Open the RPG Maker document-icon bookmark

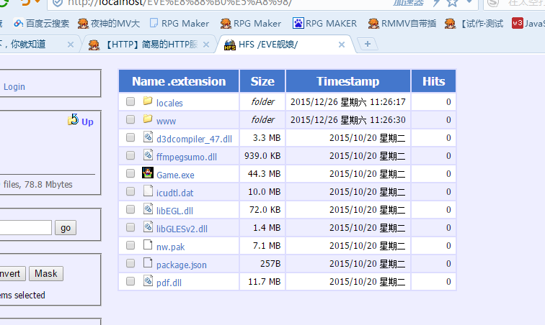tap(180, 24)
